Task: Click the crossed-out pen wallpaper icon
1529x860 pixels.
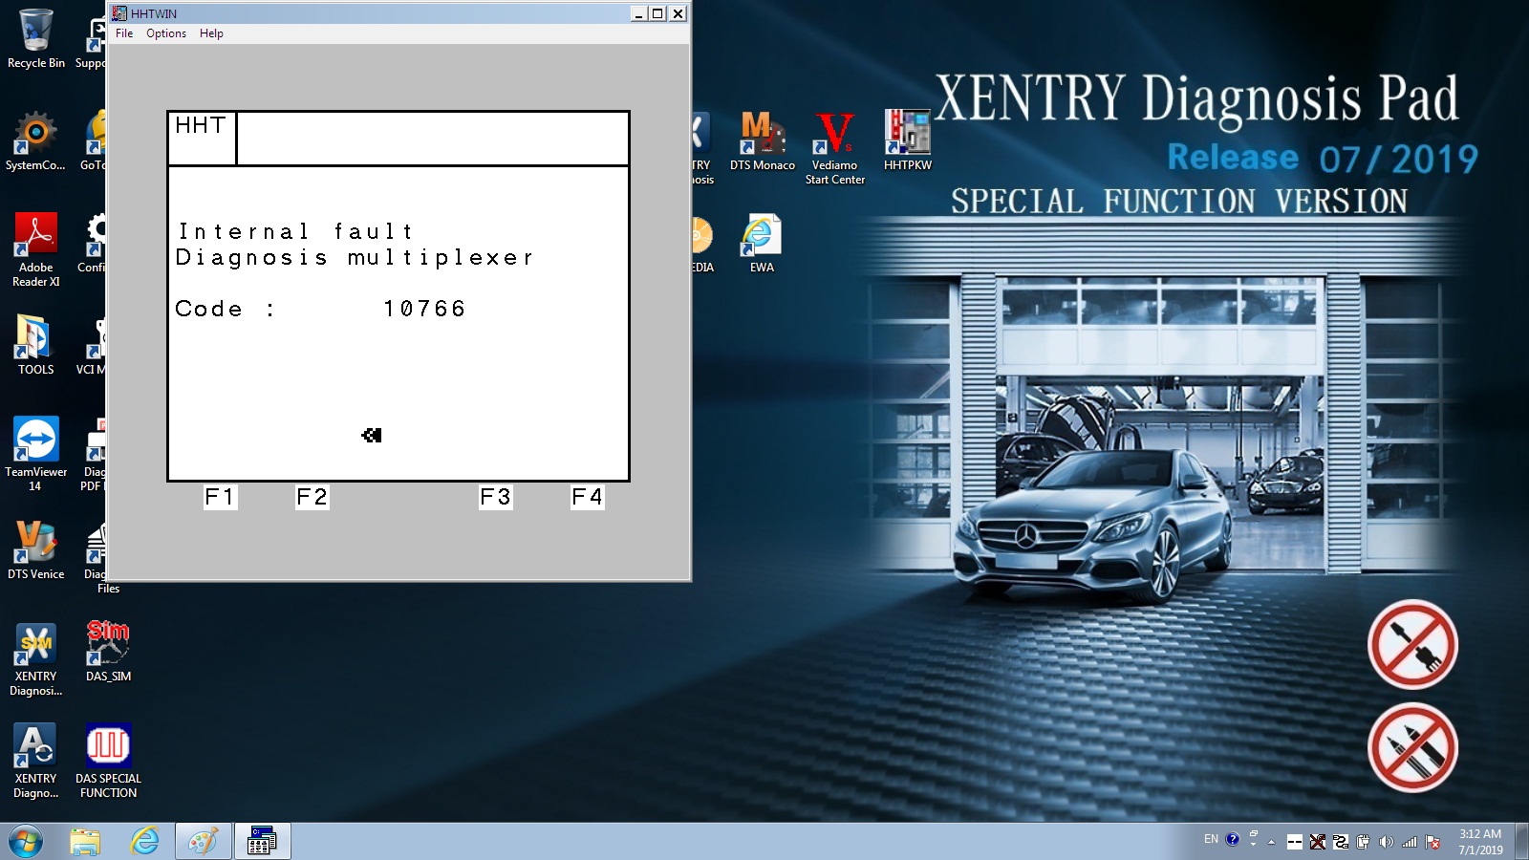Action: [1412, 747]
